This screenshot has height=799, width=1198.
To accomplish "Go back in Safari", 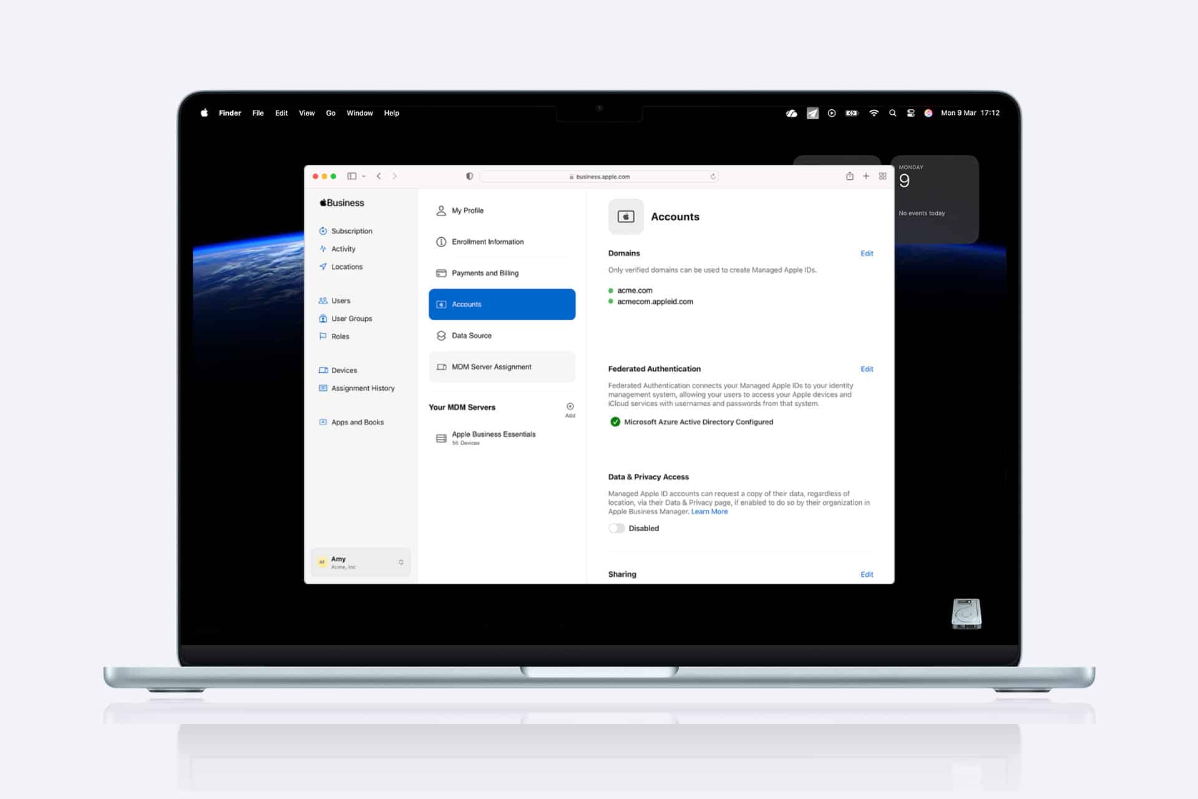I will tap(379, 176).
